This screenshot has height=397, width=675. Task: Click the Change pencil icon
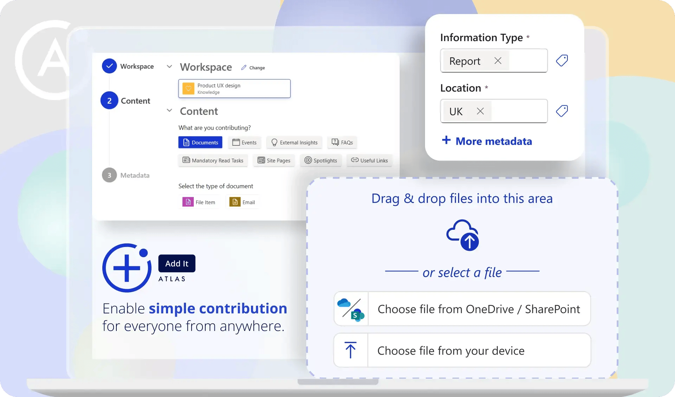(244, 67)
